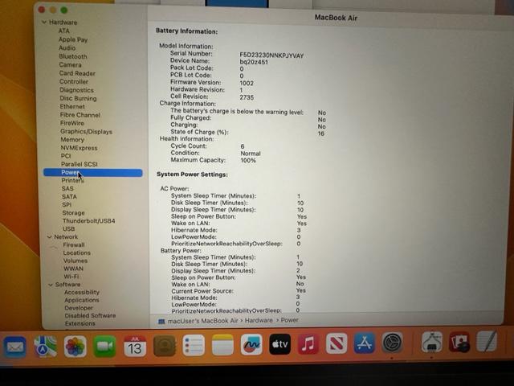Select Bluetooth in the sidebar

click(73, 56)
